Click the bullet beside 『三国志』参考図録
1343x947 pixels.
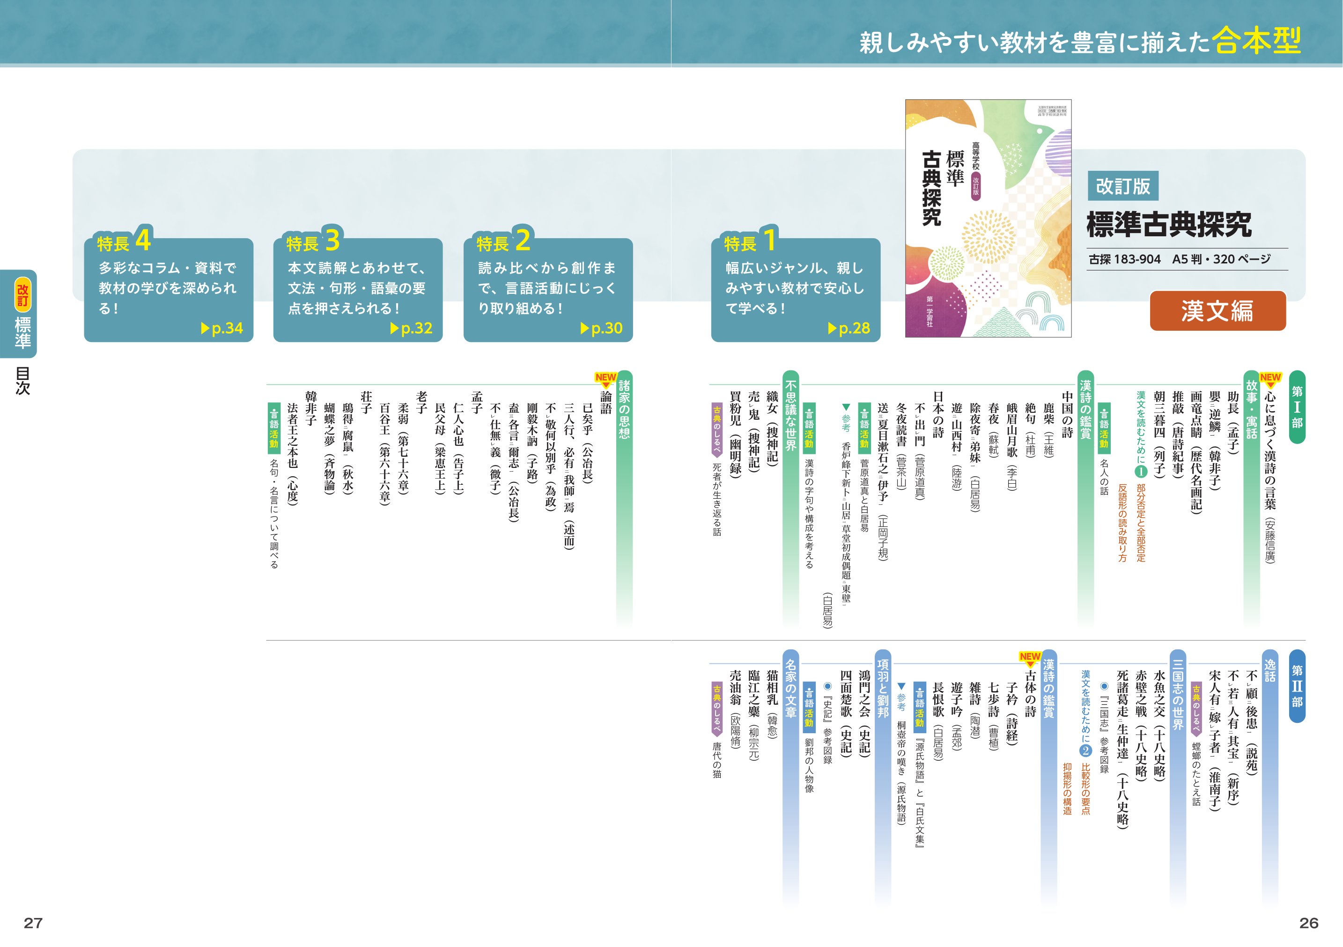pyautogui.click(x=1104, y=686)
